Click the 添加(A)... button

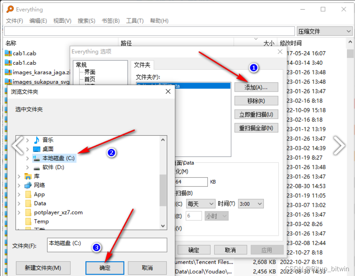click(x=256, y=87)
